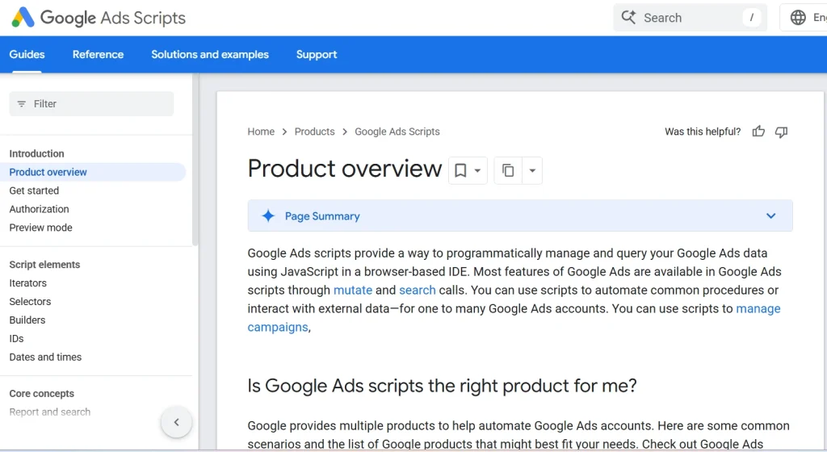Viewport: 827px width, 452px height.
Task: Click the Product overview page heading
Action: click(345, 169)
